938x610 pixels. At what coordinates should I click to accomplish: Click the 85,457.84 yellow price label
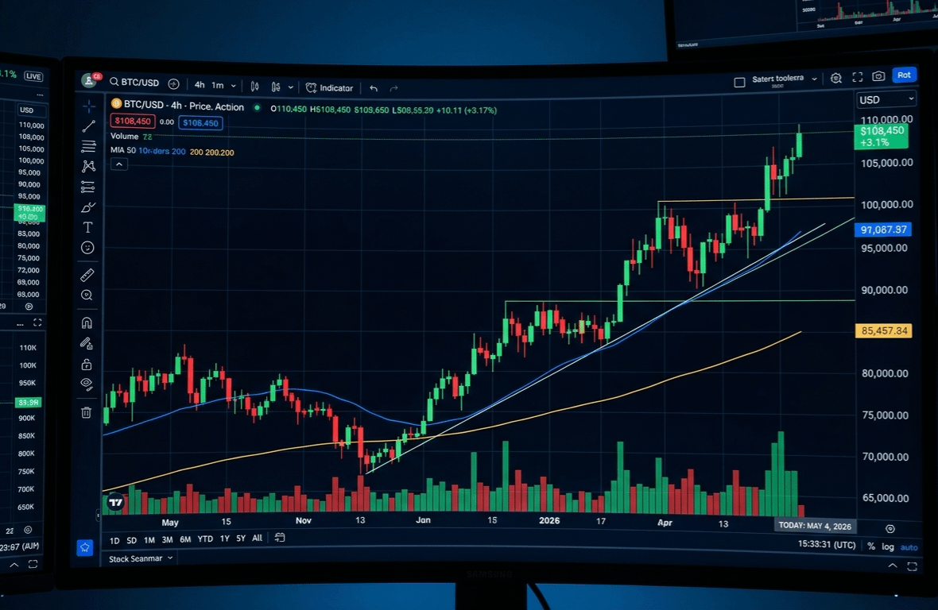tap(884, 330)
